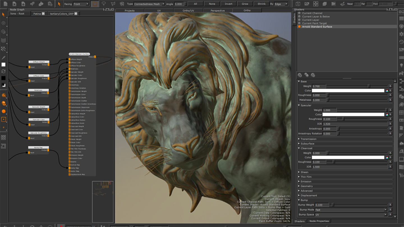This screenshot has width=404, height=227.
Task: Choose the lasso selection tool
Action: pyautogui.click(x=104, y=4)
